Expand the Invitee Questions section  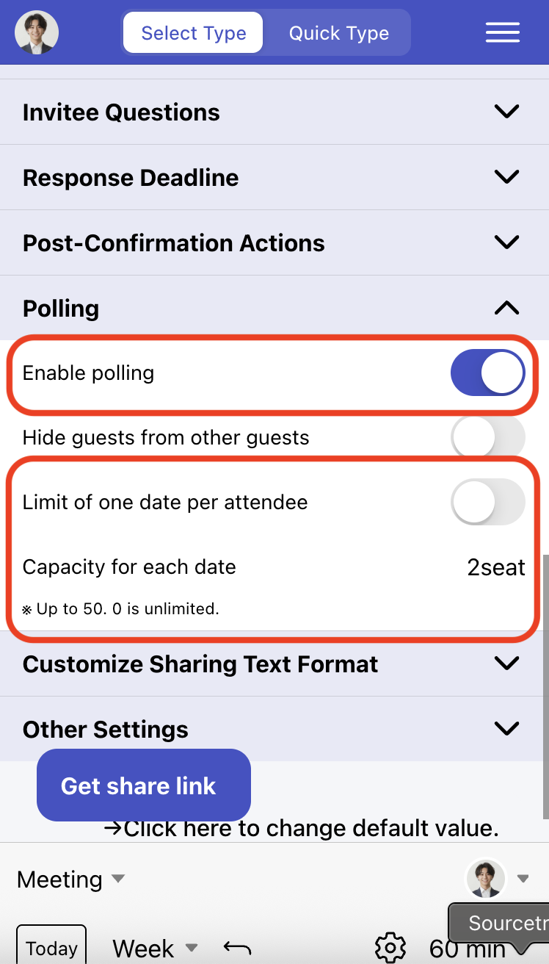pyautogui.click(x=506, y=112)
